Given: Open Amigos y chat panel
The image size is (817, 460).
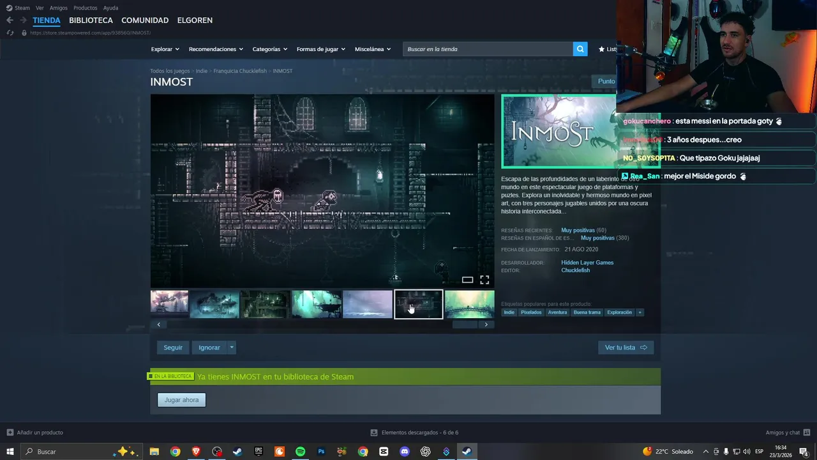Looking at the screenshot, I should click(788, 433).
